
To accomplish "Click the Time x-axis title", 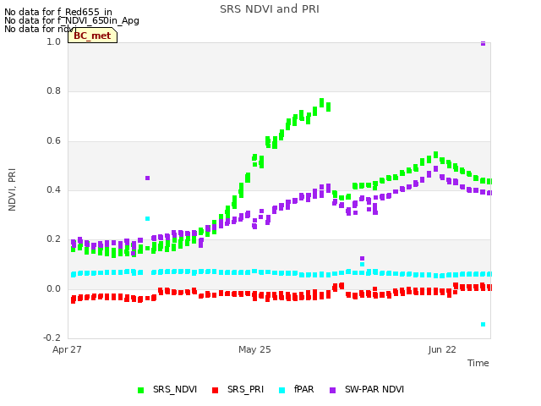I will [x=478, y=363].
